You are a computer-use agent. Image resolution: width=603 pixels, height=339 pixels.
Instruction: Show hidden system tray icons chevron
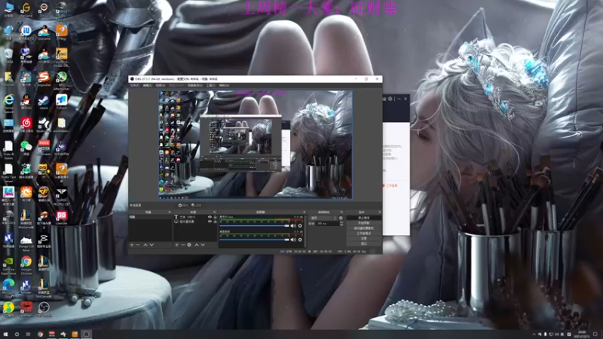click(534, 334)
